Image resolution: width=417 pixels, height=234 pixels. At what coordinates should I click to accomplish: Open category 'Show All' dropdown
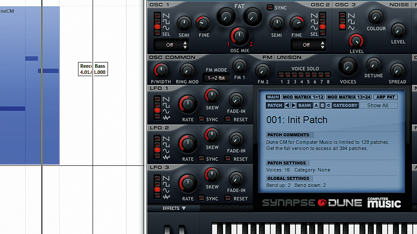[378, 105]
